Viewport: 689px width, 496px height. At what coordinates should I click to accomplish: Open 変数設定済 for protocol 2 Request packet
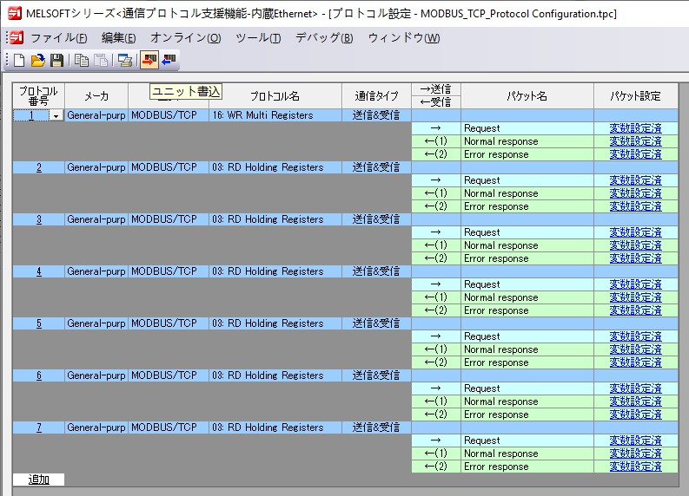635,180
